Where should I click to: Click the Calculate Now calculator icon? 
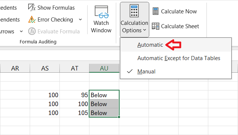click(x=156, y=11)
